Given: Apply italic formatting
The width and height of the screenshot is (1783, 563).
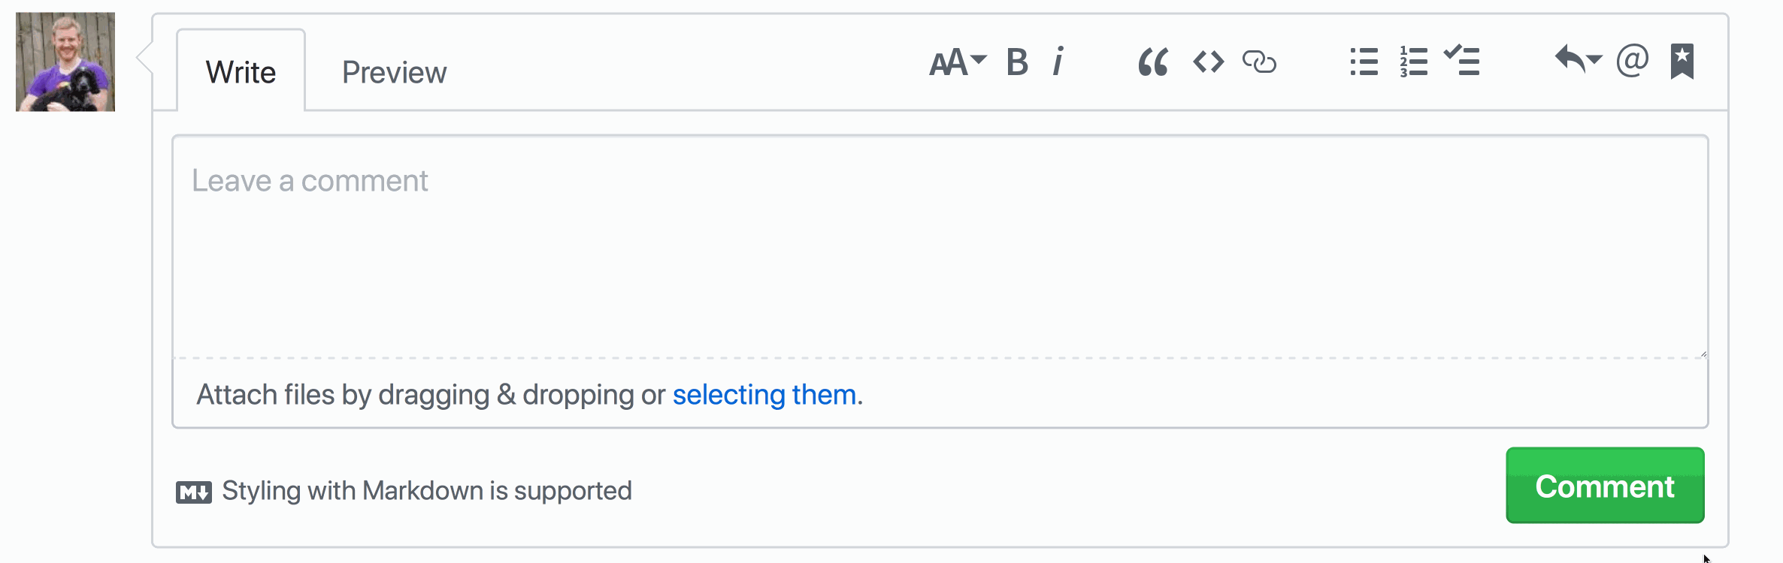Looking at the screenshot, I should point(1058,63).
